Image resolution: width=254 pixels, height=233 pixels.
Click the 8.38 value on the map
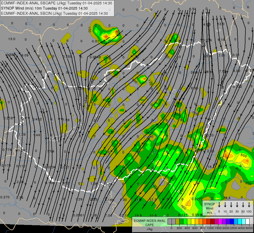[39, 72]
